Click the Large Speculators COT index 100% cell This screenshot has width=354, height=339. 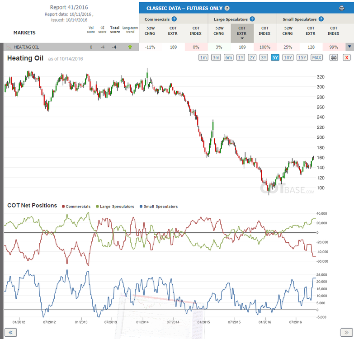265,47
